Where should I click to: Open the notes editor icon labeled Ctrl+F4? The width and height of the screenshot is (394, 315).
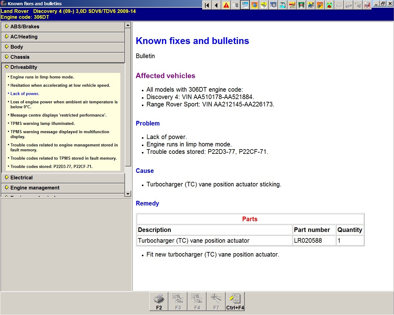(x=235, y=301)
